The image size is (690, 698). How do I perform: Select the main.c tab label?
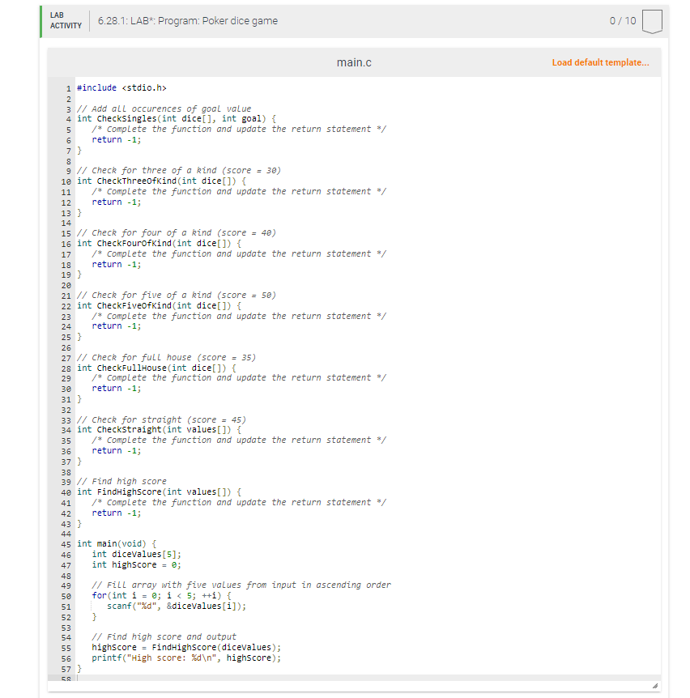tap(354, 62)
